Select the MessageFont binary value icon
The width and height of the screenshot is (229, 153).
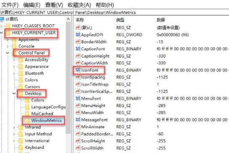[78, 120]
